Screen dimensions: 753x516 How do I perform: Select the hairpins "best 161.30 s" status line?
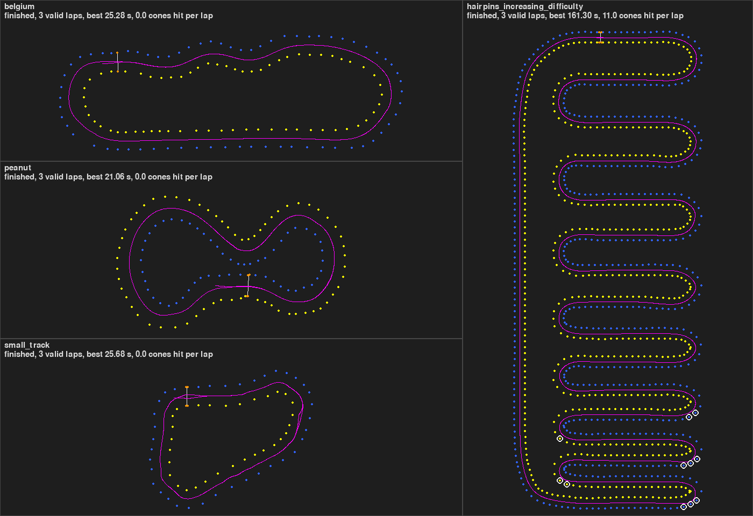tap(575, 16)
